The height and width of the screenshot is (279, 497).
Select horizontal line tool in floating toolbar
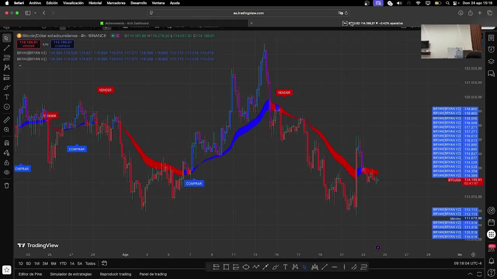tap(334, 267)
